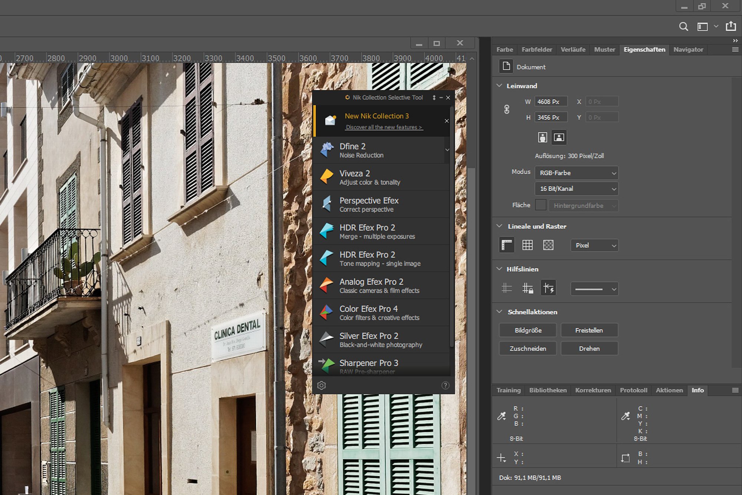Click the Bibliotheken tab

(x=548, y=390)
